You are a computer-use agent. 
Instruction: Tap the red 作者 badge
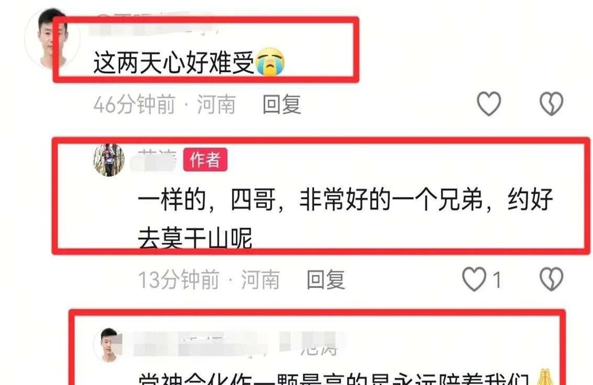pyautogui.click(x=205, y=159)
